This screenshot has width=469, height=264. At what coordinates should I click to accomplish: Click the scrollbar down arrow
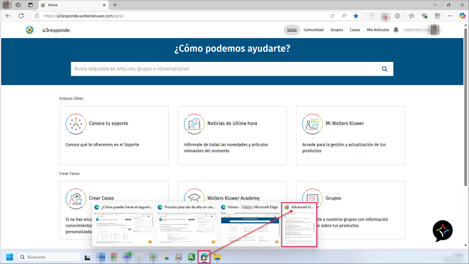[465, 245]
